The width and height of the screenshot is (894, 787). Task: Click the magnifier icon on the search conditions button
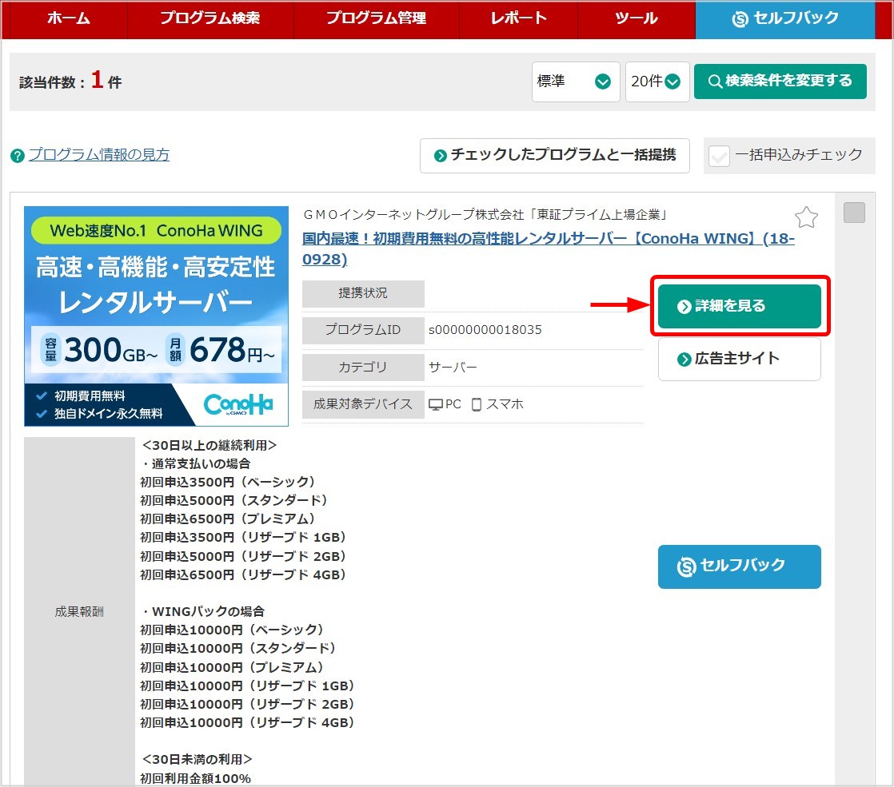(x=715, y=81)
